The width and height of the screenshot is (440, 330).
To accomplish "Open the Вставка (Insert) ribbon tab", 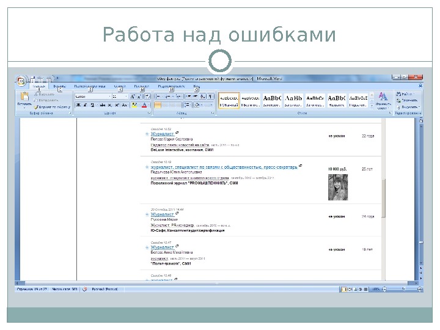I will pyautogui.click(x=59, y=86).
